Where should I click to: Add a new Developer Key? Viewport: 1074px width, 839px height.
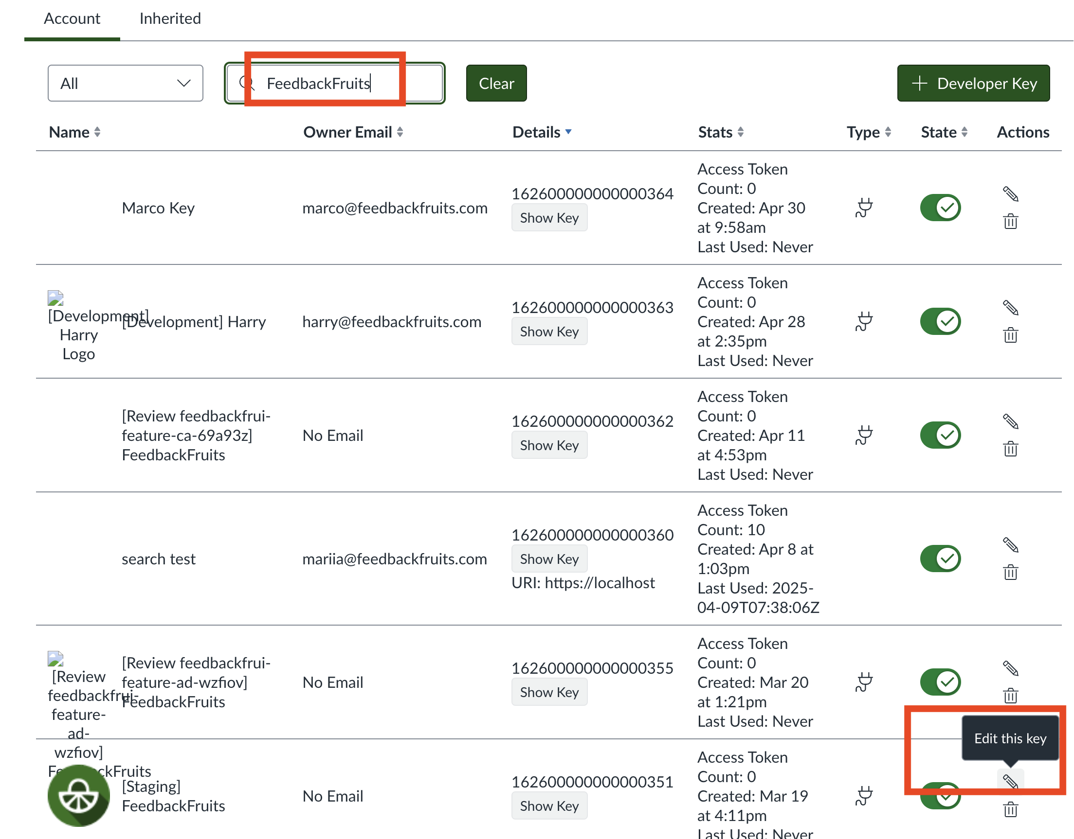tap(973, 83)
